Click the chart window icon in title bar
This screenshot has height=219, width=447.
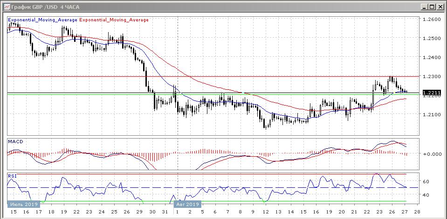click(x=5, y=7)
